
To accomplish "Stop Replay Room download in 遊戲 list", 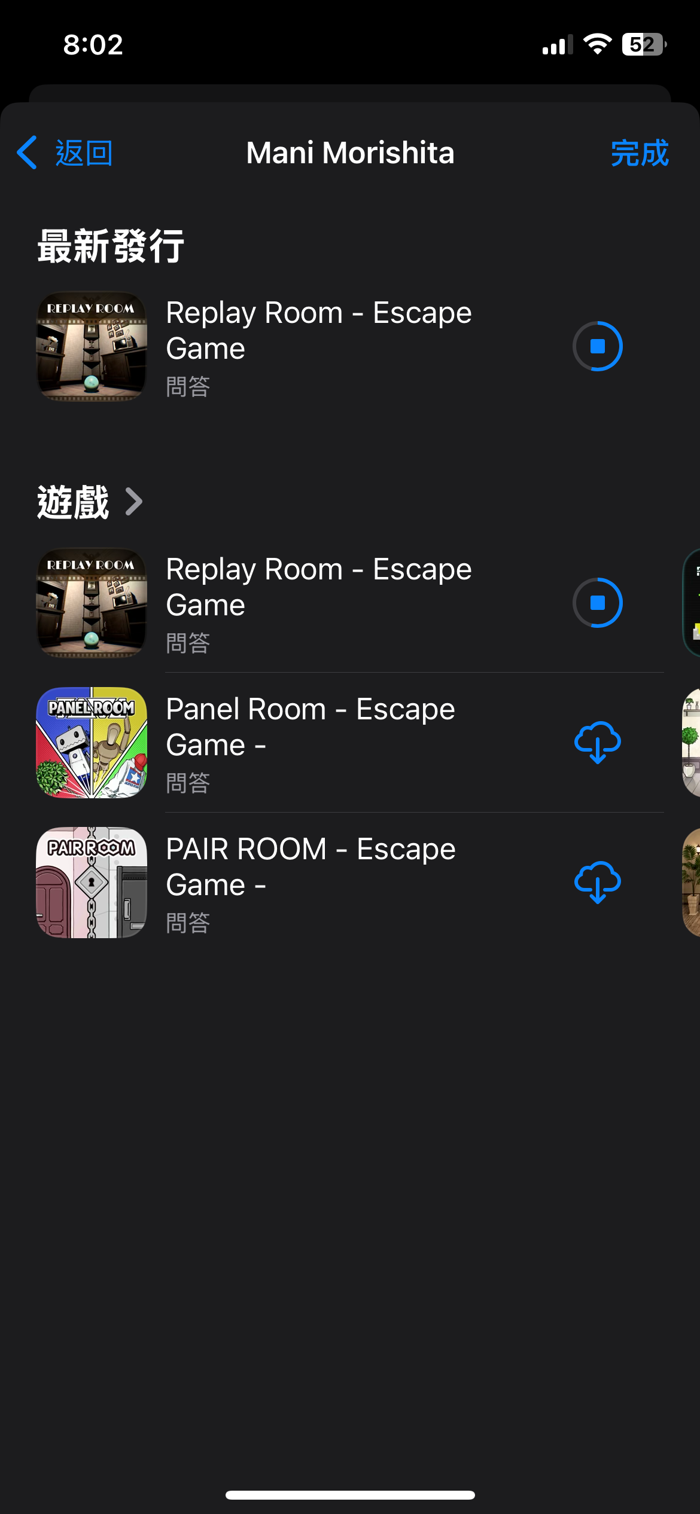I will [597, 603].
